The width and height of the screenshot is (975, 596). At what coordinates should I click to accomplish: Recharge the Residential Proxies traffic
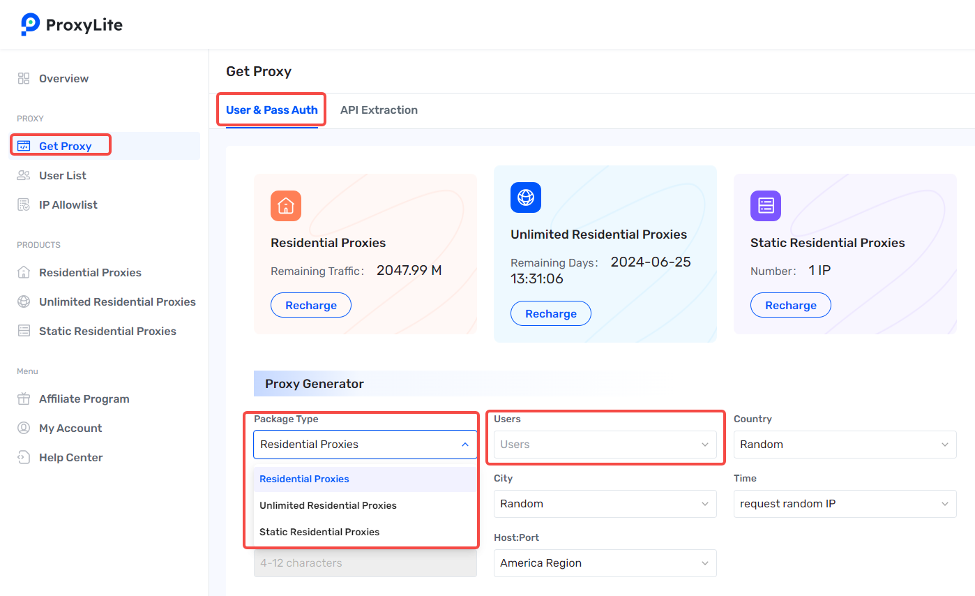tap(311, 305)
